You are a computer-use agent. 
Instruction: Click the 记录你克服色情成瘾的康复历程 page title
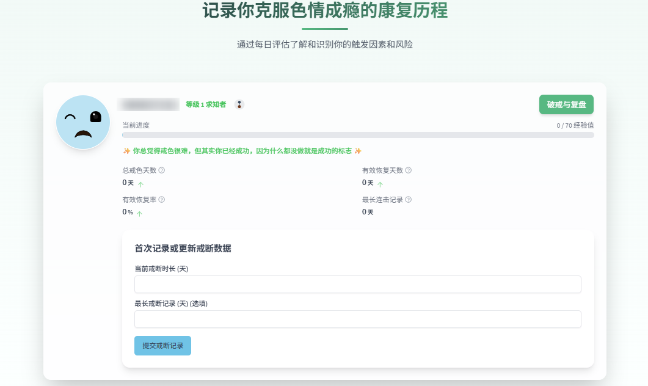click(x=324, y=11)
